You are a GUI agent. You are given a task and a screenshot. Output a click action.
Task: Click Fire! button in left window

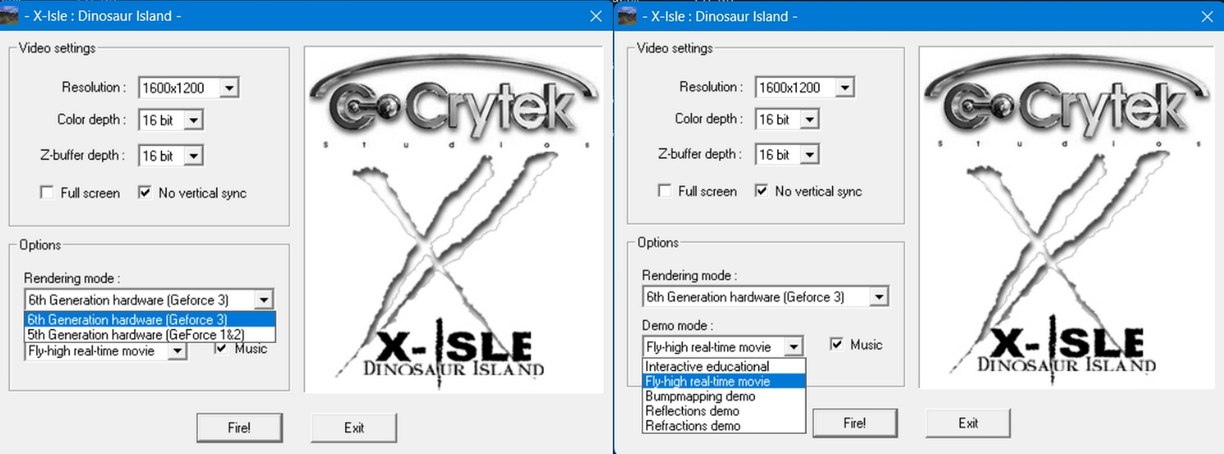tap(239, 427)
